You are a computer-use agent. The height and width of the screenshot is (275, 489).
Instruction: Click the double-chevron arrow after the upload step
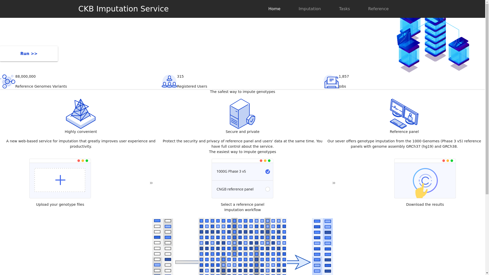[151, 183]
